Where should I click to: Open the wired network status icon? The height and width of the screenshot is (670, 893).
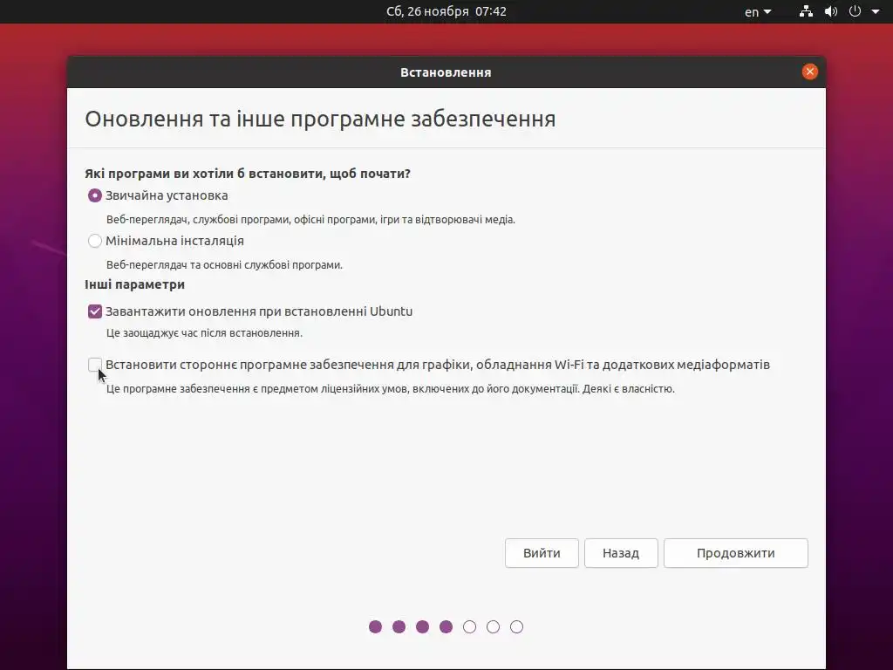806,11
